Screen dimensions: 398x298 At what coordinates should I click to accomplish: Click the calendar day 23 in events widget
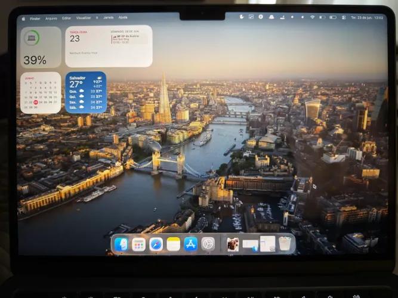[75, 39]
